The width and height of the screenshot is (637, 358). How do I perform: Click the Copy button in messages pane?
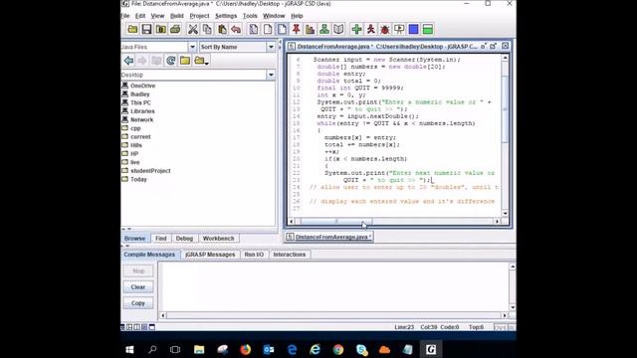click(138, 303)
